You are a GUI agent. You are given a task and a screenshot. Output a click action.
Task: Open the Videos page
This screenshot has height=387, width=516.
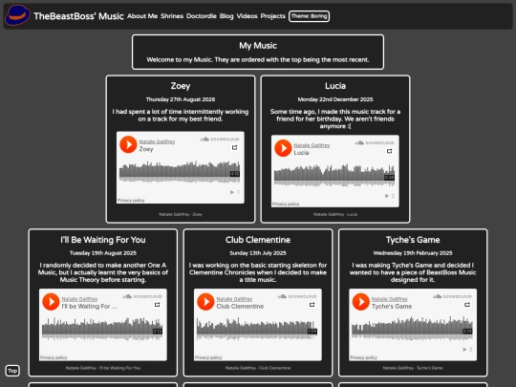point(247,16)
